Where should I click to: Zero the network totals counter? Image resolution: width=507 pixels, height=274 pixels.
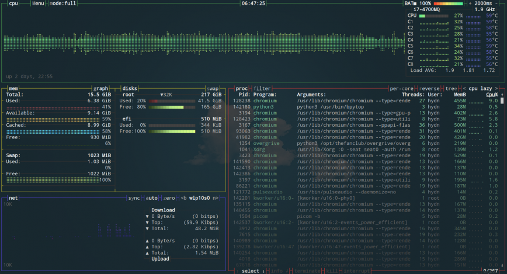coord(169,198)
